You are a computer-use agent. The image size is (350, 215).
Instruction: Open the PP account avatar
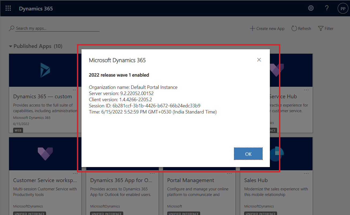(x=343, y=9)
